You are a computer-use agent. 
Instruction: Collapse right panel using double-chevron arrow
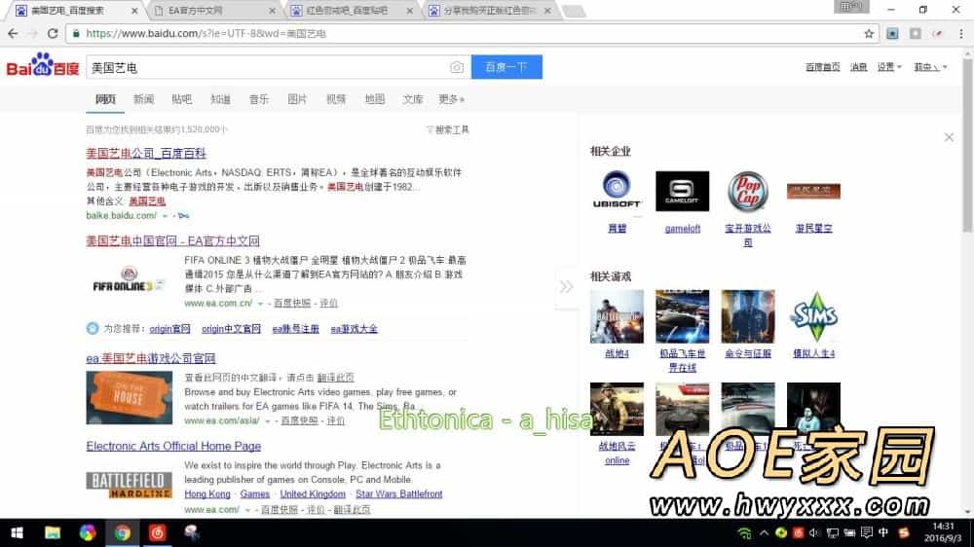[x=566, y=286]
